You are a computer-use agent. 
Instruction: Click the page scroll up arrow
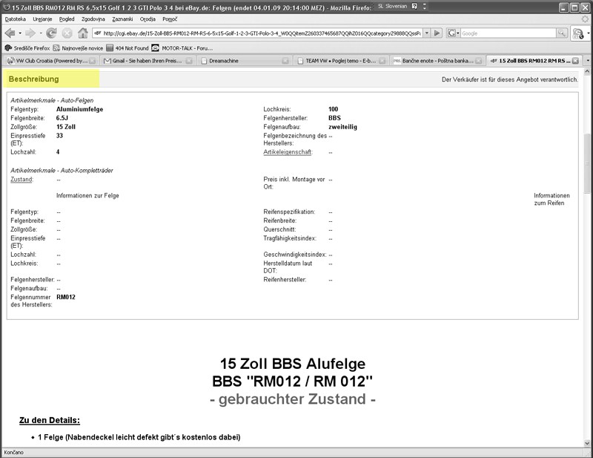(587, 71)
